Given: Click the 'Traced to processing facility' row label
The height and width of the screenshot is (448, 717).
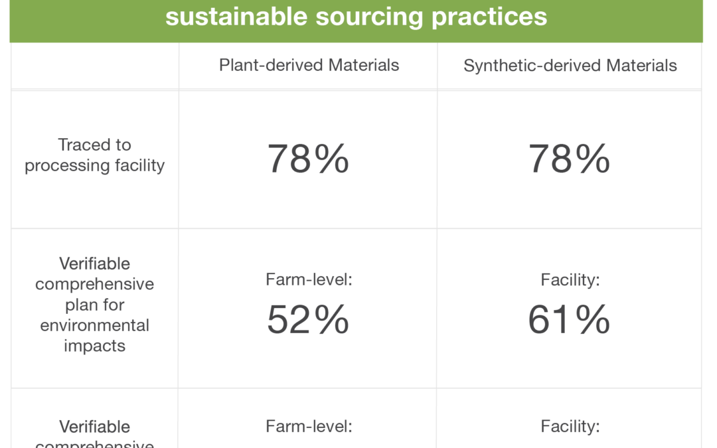Looking at the screenshot, I should tap(95, 155).
